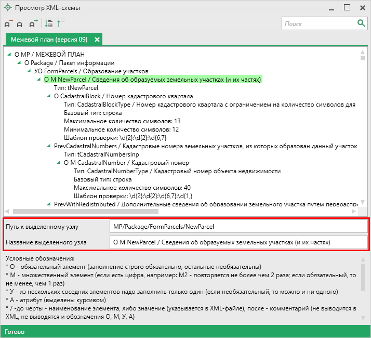Collapse the MP / МЕЖЕВОЙ ПЛАН root node

coord(10,54)
